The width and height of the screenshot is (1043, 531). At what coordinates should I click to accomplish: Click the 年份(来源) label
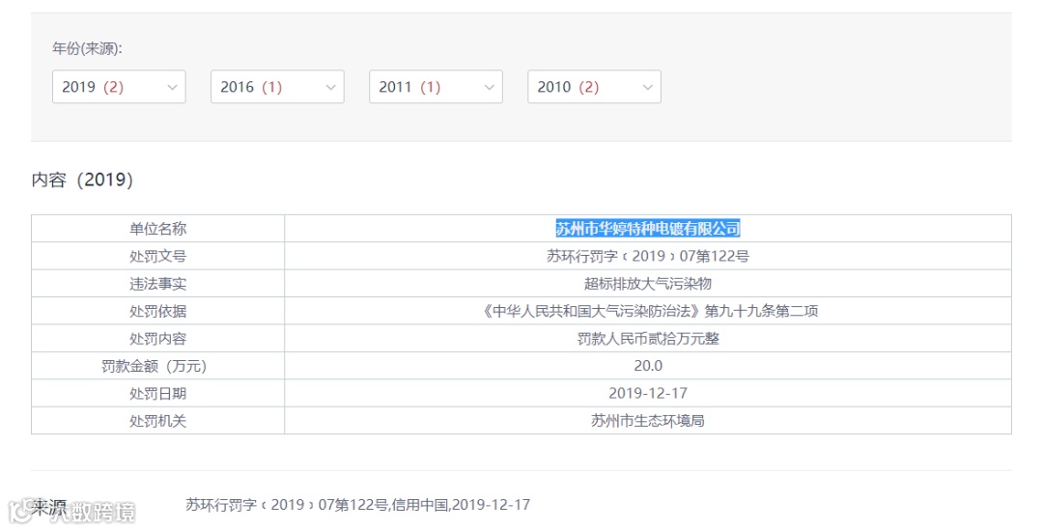pos(87,48)
